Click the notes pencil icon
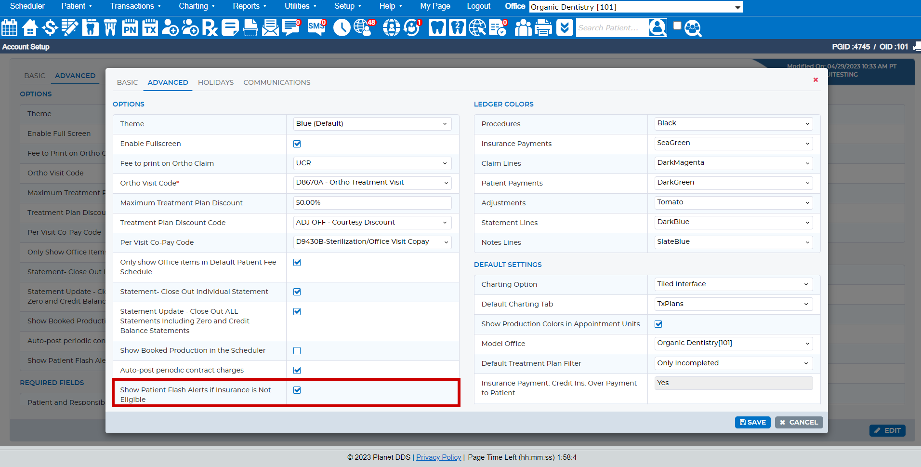This screenshot has width=921, height=467. click(70, 27)
